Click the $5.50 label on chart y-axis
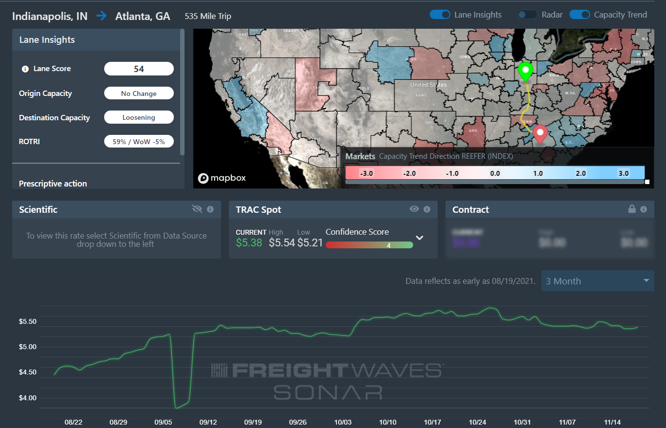The image size is (666, 428). point(28,322)
